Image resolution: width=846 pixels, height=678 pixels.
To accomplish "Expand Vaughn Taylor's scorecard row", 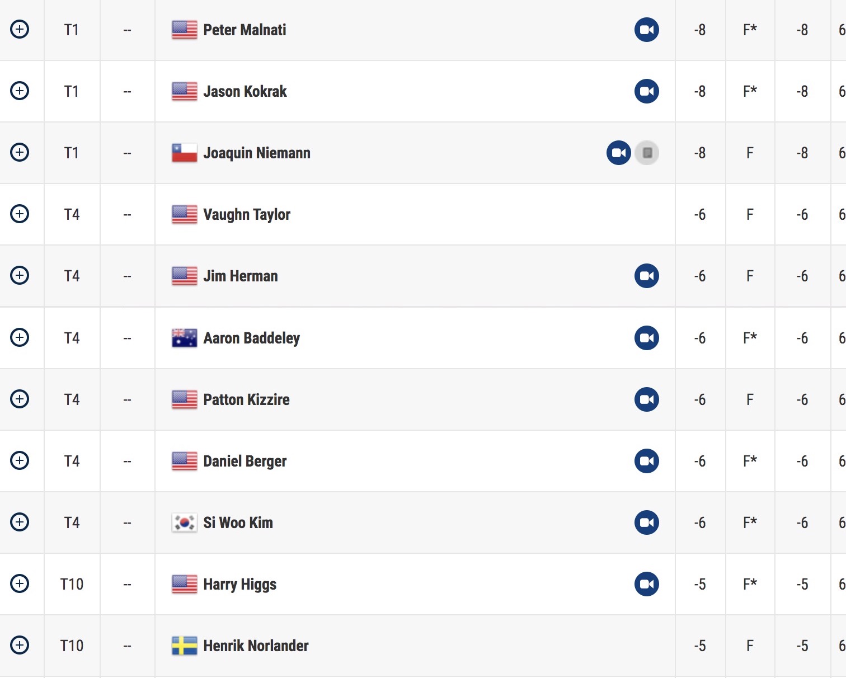I will coord(20,214).
